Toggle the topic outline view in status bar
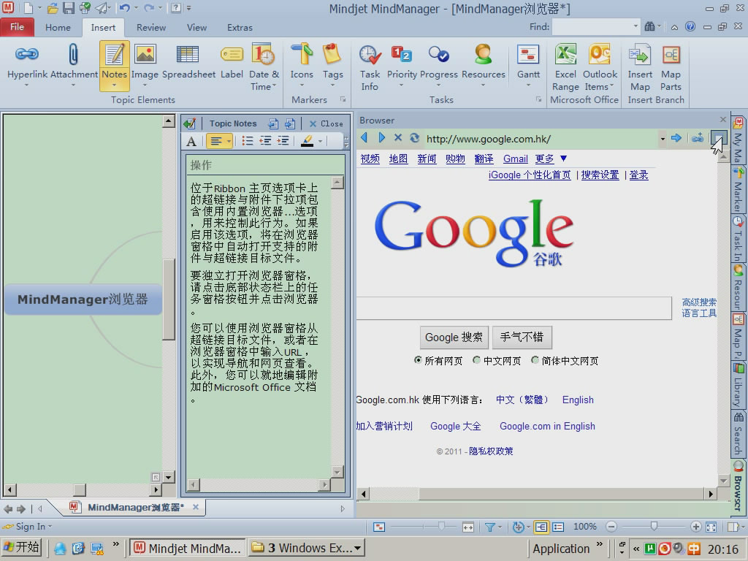Screen dimensions: 748x561 (541, 527)
